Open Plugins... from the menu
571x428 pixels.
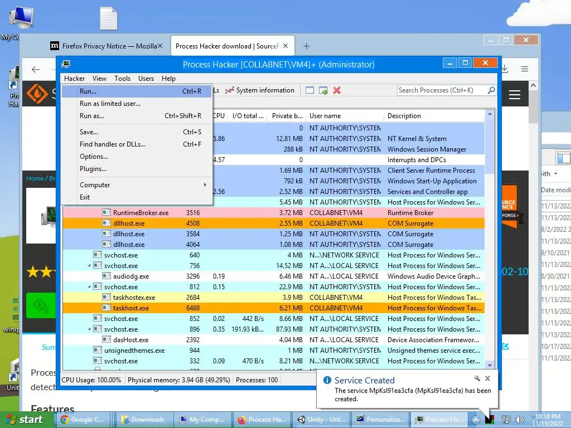(137, 169)
